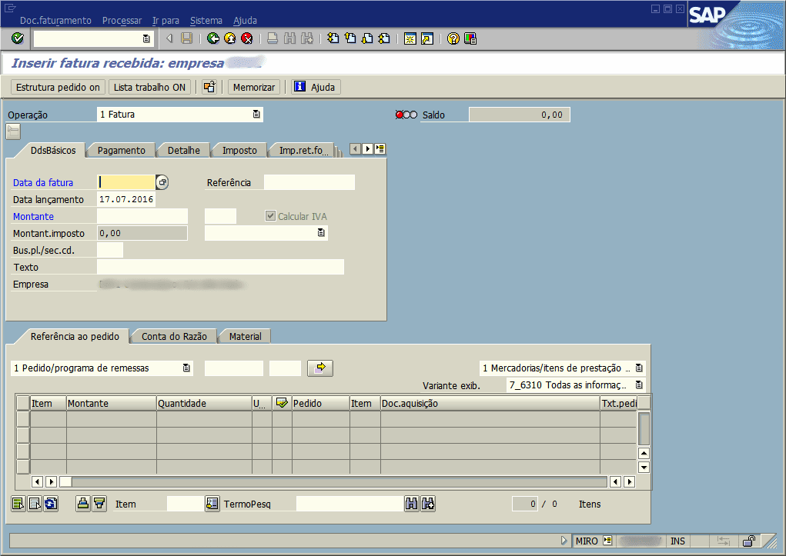
Task: Click the sort descending icon below table
Action: 99,504
